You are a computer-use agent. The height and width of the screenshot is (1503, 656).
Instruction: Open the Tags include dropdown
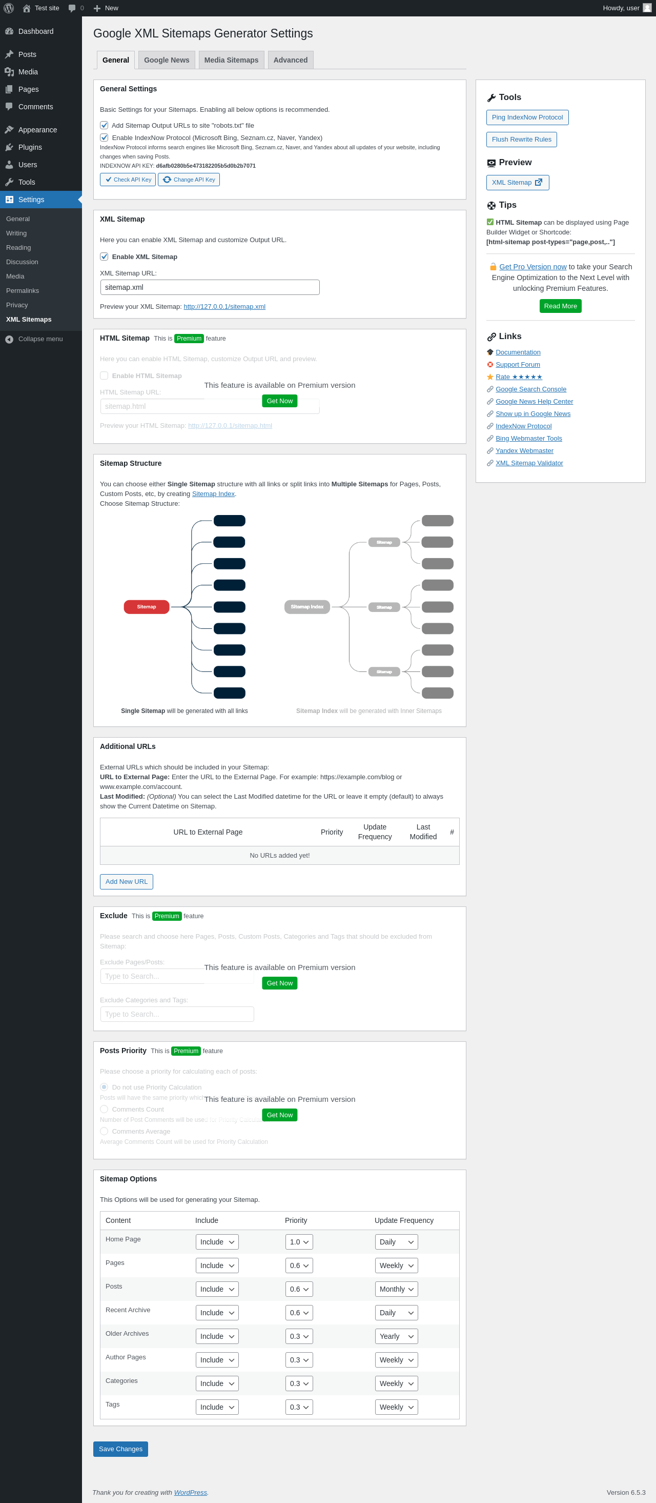tap(217, 1407)
